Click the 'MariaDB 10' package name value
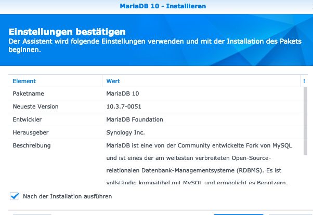Viewport: 313px width, 215px height. click(123, 94)
